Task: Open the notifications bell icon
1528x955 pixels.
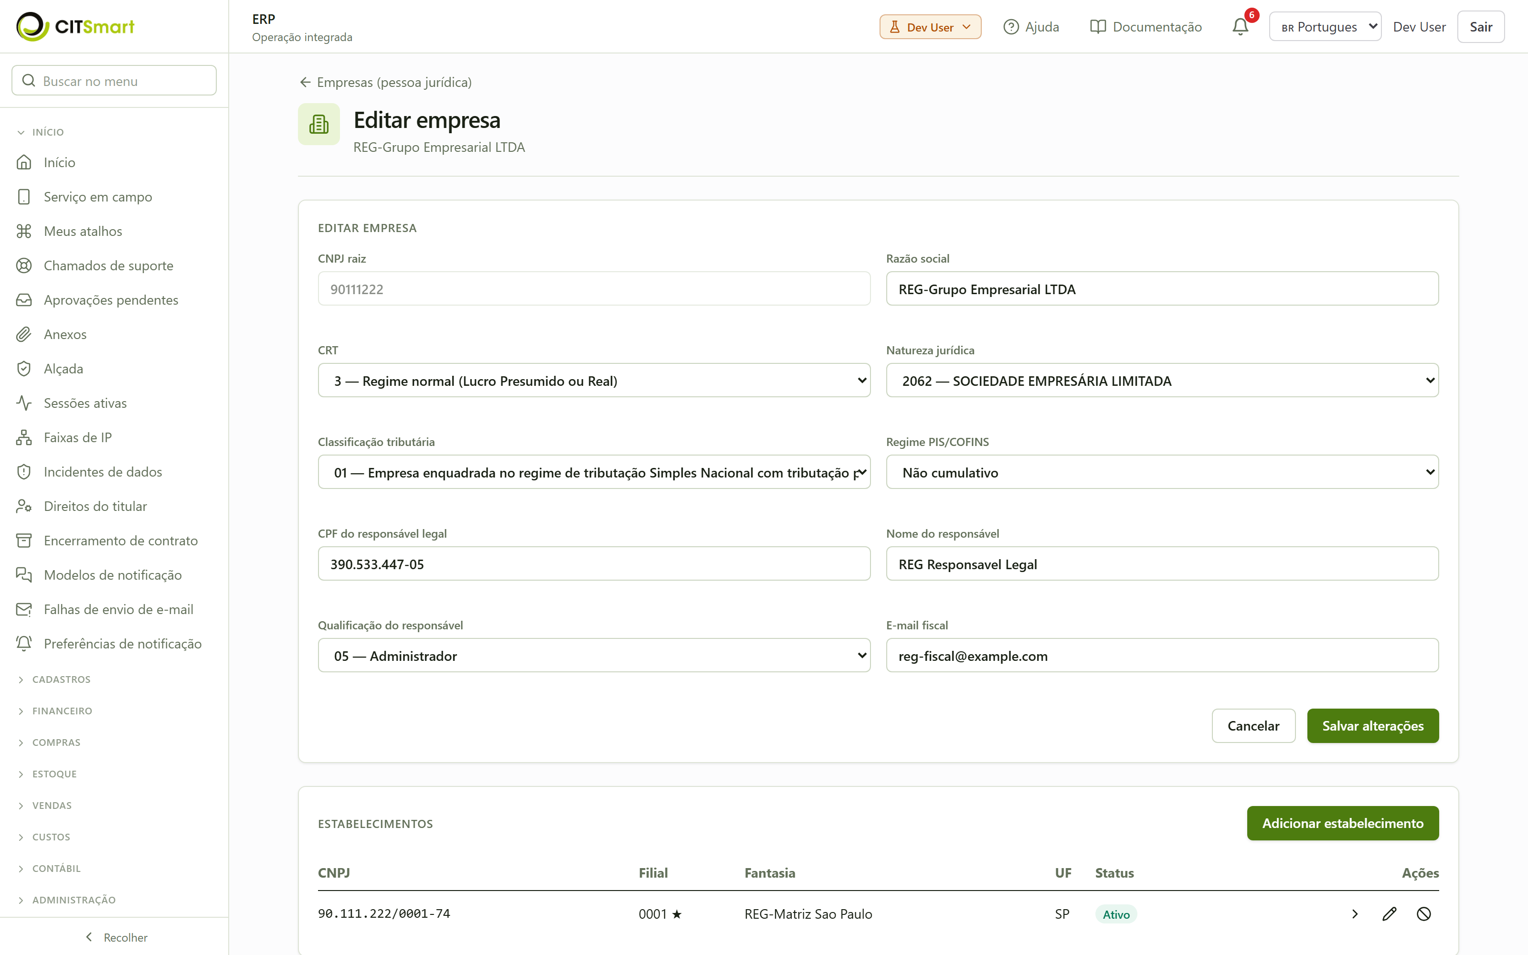Action: click(x=1240, y=27)
